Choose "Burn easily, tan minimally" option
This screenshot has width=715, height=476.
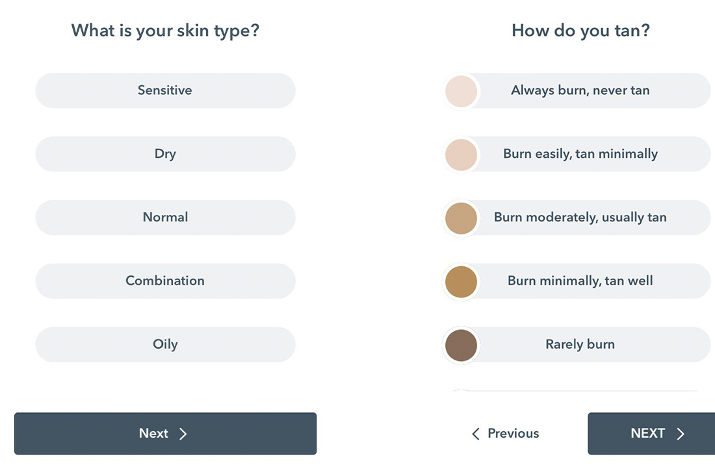580,154
